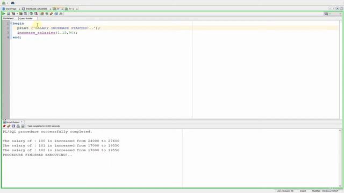The width and height of the screenshot is (344, 193).
Task: Click the 'end;' line in editor
Action: pos(17,38)
